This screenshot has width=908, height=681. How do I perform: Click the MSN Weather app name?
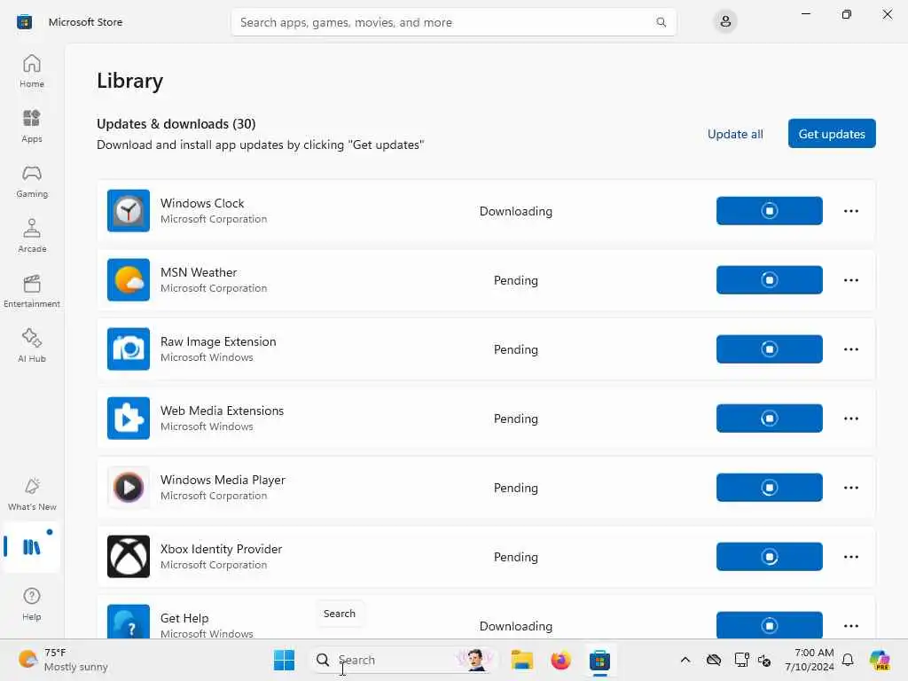click(x=199, y=272)
